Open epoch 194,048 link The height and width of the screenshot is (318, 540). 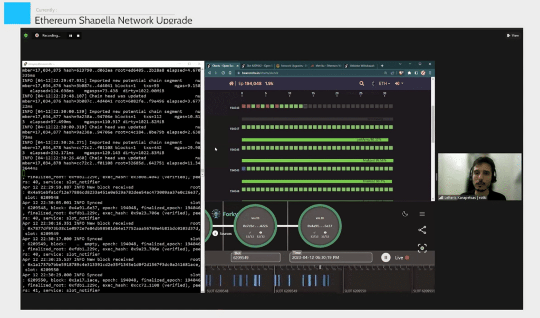tap(249, 83)
